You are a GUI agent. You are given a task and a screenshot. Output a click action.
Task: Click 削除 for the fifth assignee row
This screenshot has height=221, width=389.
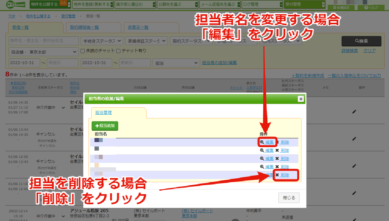pyautogui.click(x=285, y=175)
